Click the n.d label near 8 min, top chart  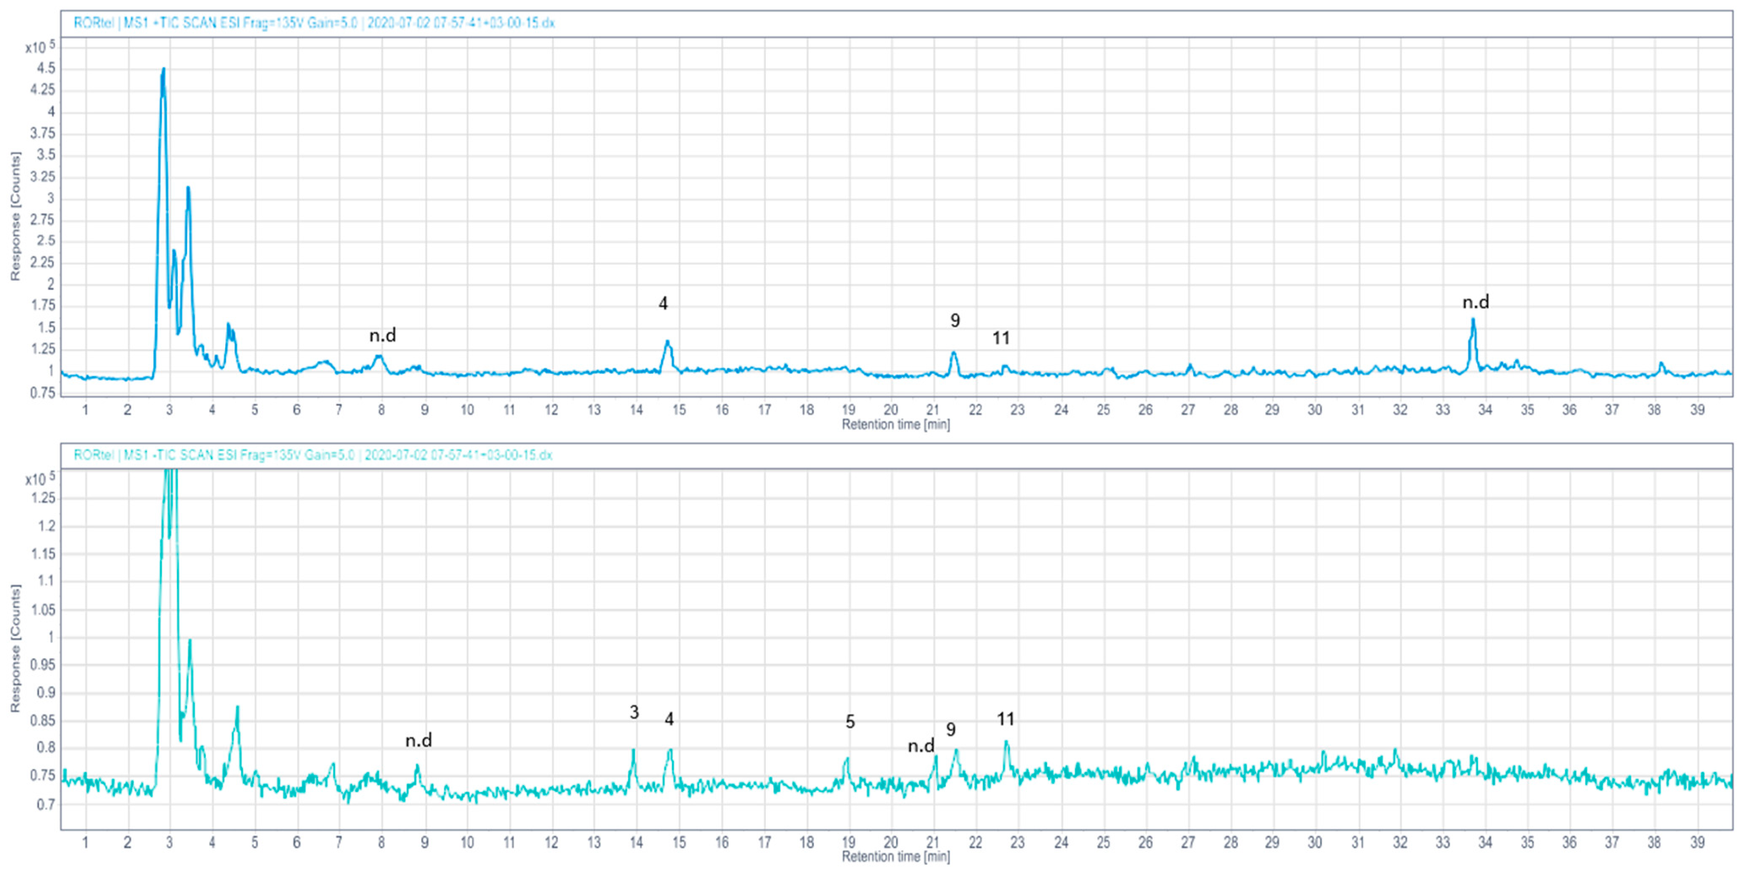(x=383, y=335)
